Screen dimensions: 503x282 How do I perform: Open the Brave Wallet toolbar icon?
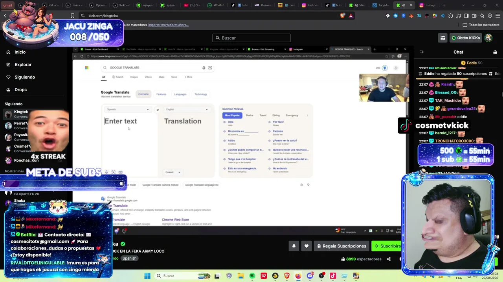pyautogui.click(x=474, y=16)
